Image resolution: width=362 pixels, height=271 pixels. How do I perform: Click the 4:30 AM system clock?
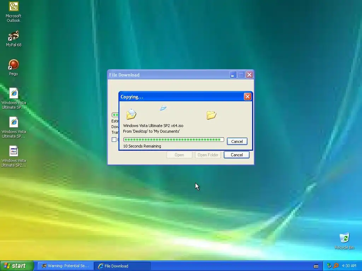(x=349, y=266)
